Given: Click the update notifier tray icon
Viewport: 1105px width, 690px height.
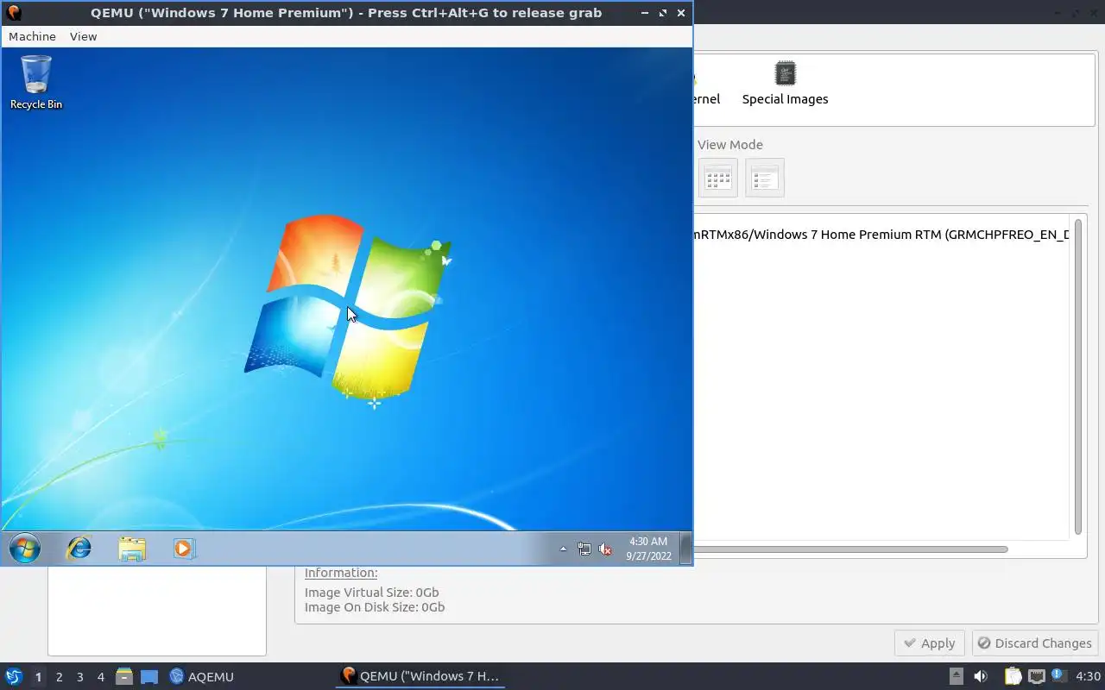Looking at the screenshot, I should coord(1058,676).
